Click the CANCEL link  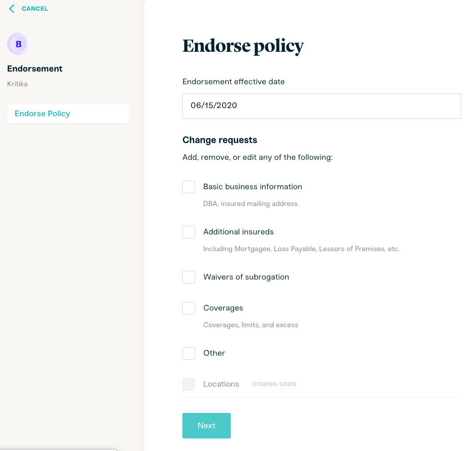click(35, 9)
